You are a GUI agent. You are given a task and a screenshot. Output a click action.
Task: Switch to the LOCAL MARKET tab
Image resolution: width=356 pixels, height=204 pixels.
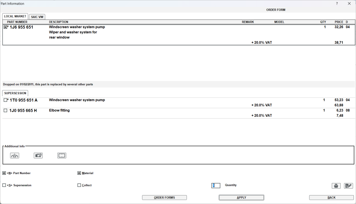(15, 16)
